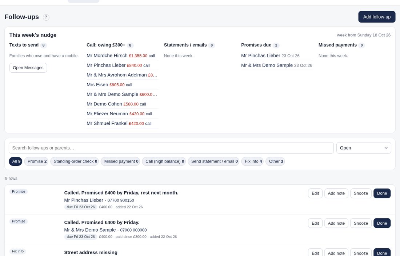Open Mr Shmuel Frankel call entry
The width and height of the screenshot is (400, 256).
tap(123, 123)
